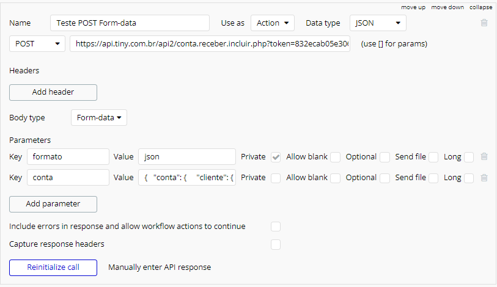Viewport: 497px width, 287px height.
Task: Open the POST method dropdown
Action: click(37, 44)
